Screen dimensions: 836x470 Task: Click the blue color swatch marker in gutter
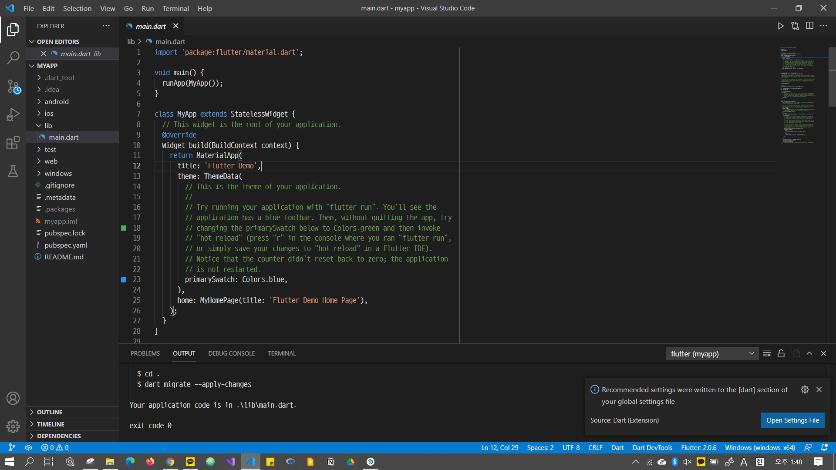point(124,280)
